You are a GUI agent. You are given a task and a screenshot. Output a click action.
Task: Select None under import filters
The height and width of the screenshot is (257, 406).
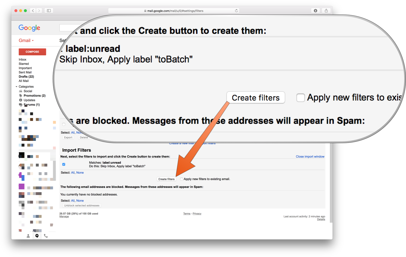(x=80, y=173)
